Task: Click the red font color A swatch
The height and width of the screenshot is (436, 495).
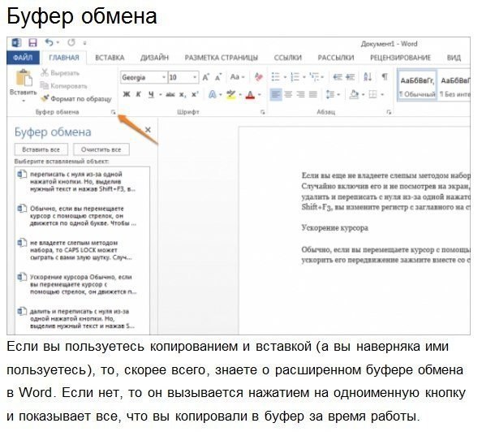Action: (x=249, y=95)
